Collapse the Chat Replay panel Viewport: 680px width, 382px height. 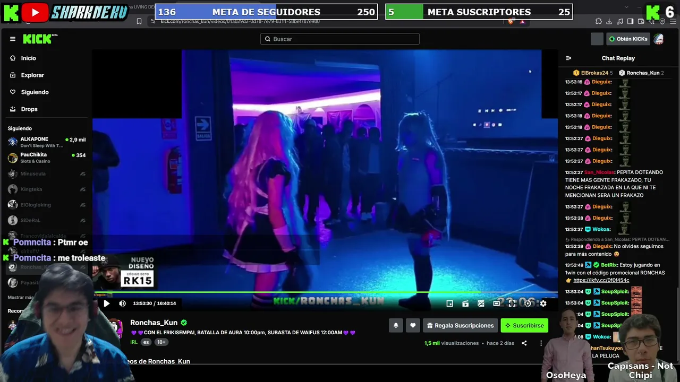point(568,58)
